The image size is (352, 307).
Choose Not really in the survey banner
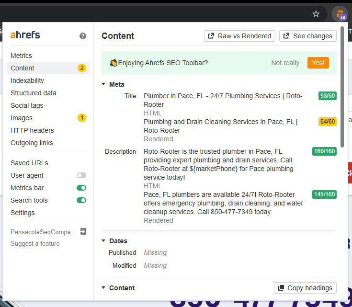285,63
